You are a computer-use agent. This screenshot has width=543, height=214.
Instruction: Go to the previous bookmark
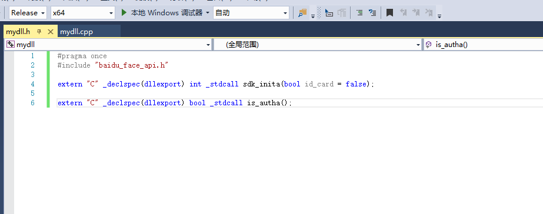[403, 13]
